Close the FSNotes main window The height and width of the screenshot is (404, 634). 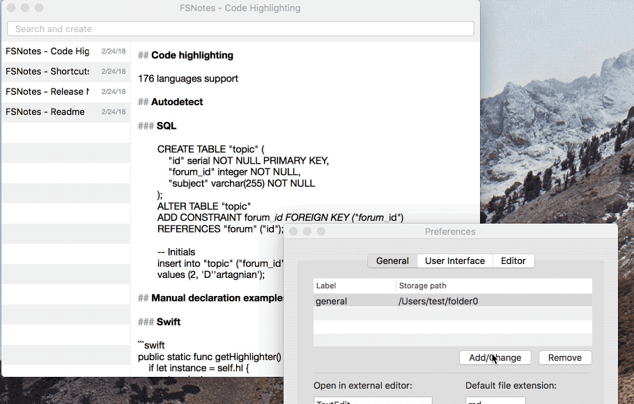pyautogui.click(x=11, y=8)
